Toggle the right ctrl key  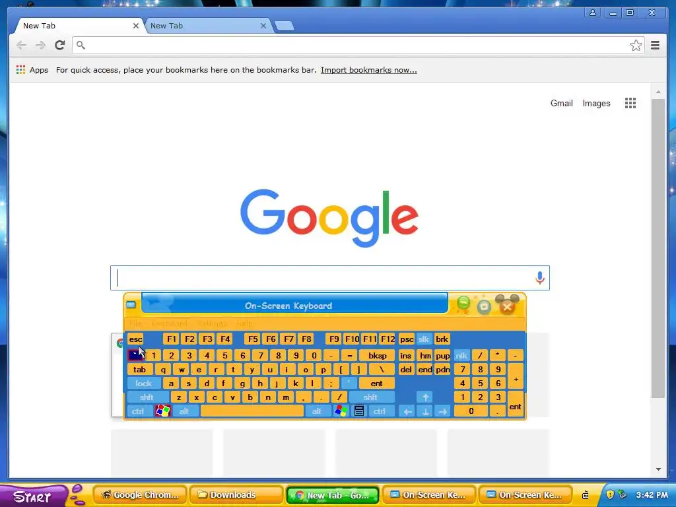click(x=381, y=411)
